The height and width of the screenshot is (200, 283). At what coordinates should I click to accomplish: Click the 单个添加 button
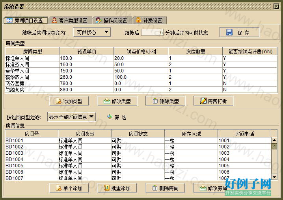click(69, 188)
